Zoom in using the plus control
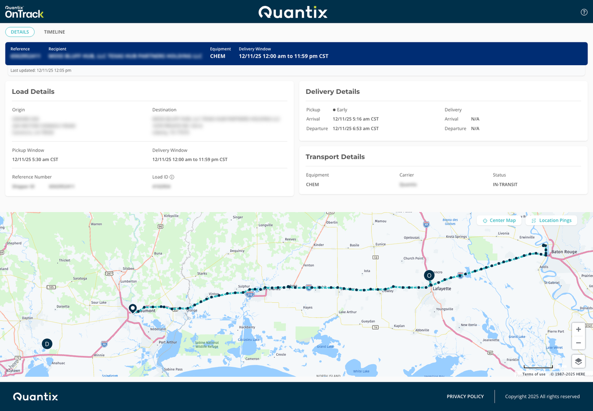Screen dimensions: 593x411 tap(578, 329)
